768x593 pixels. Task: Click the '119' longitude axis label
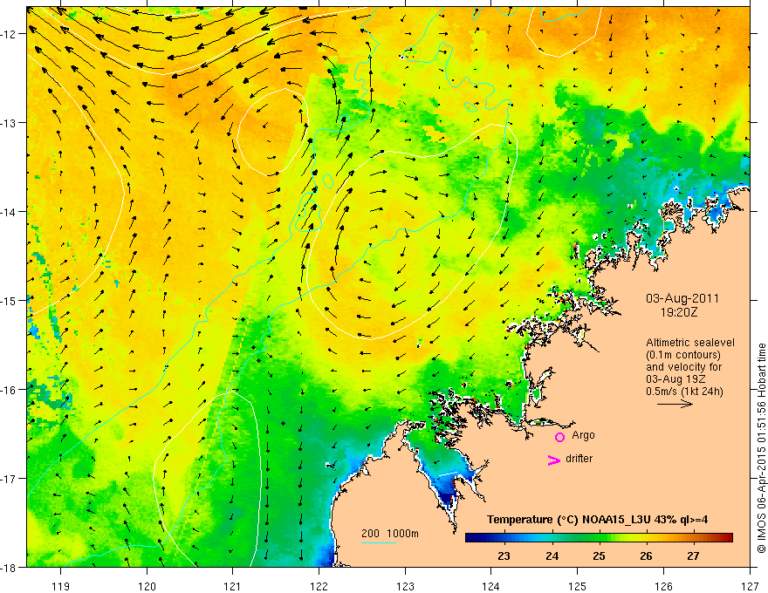point(61,586)
